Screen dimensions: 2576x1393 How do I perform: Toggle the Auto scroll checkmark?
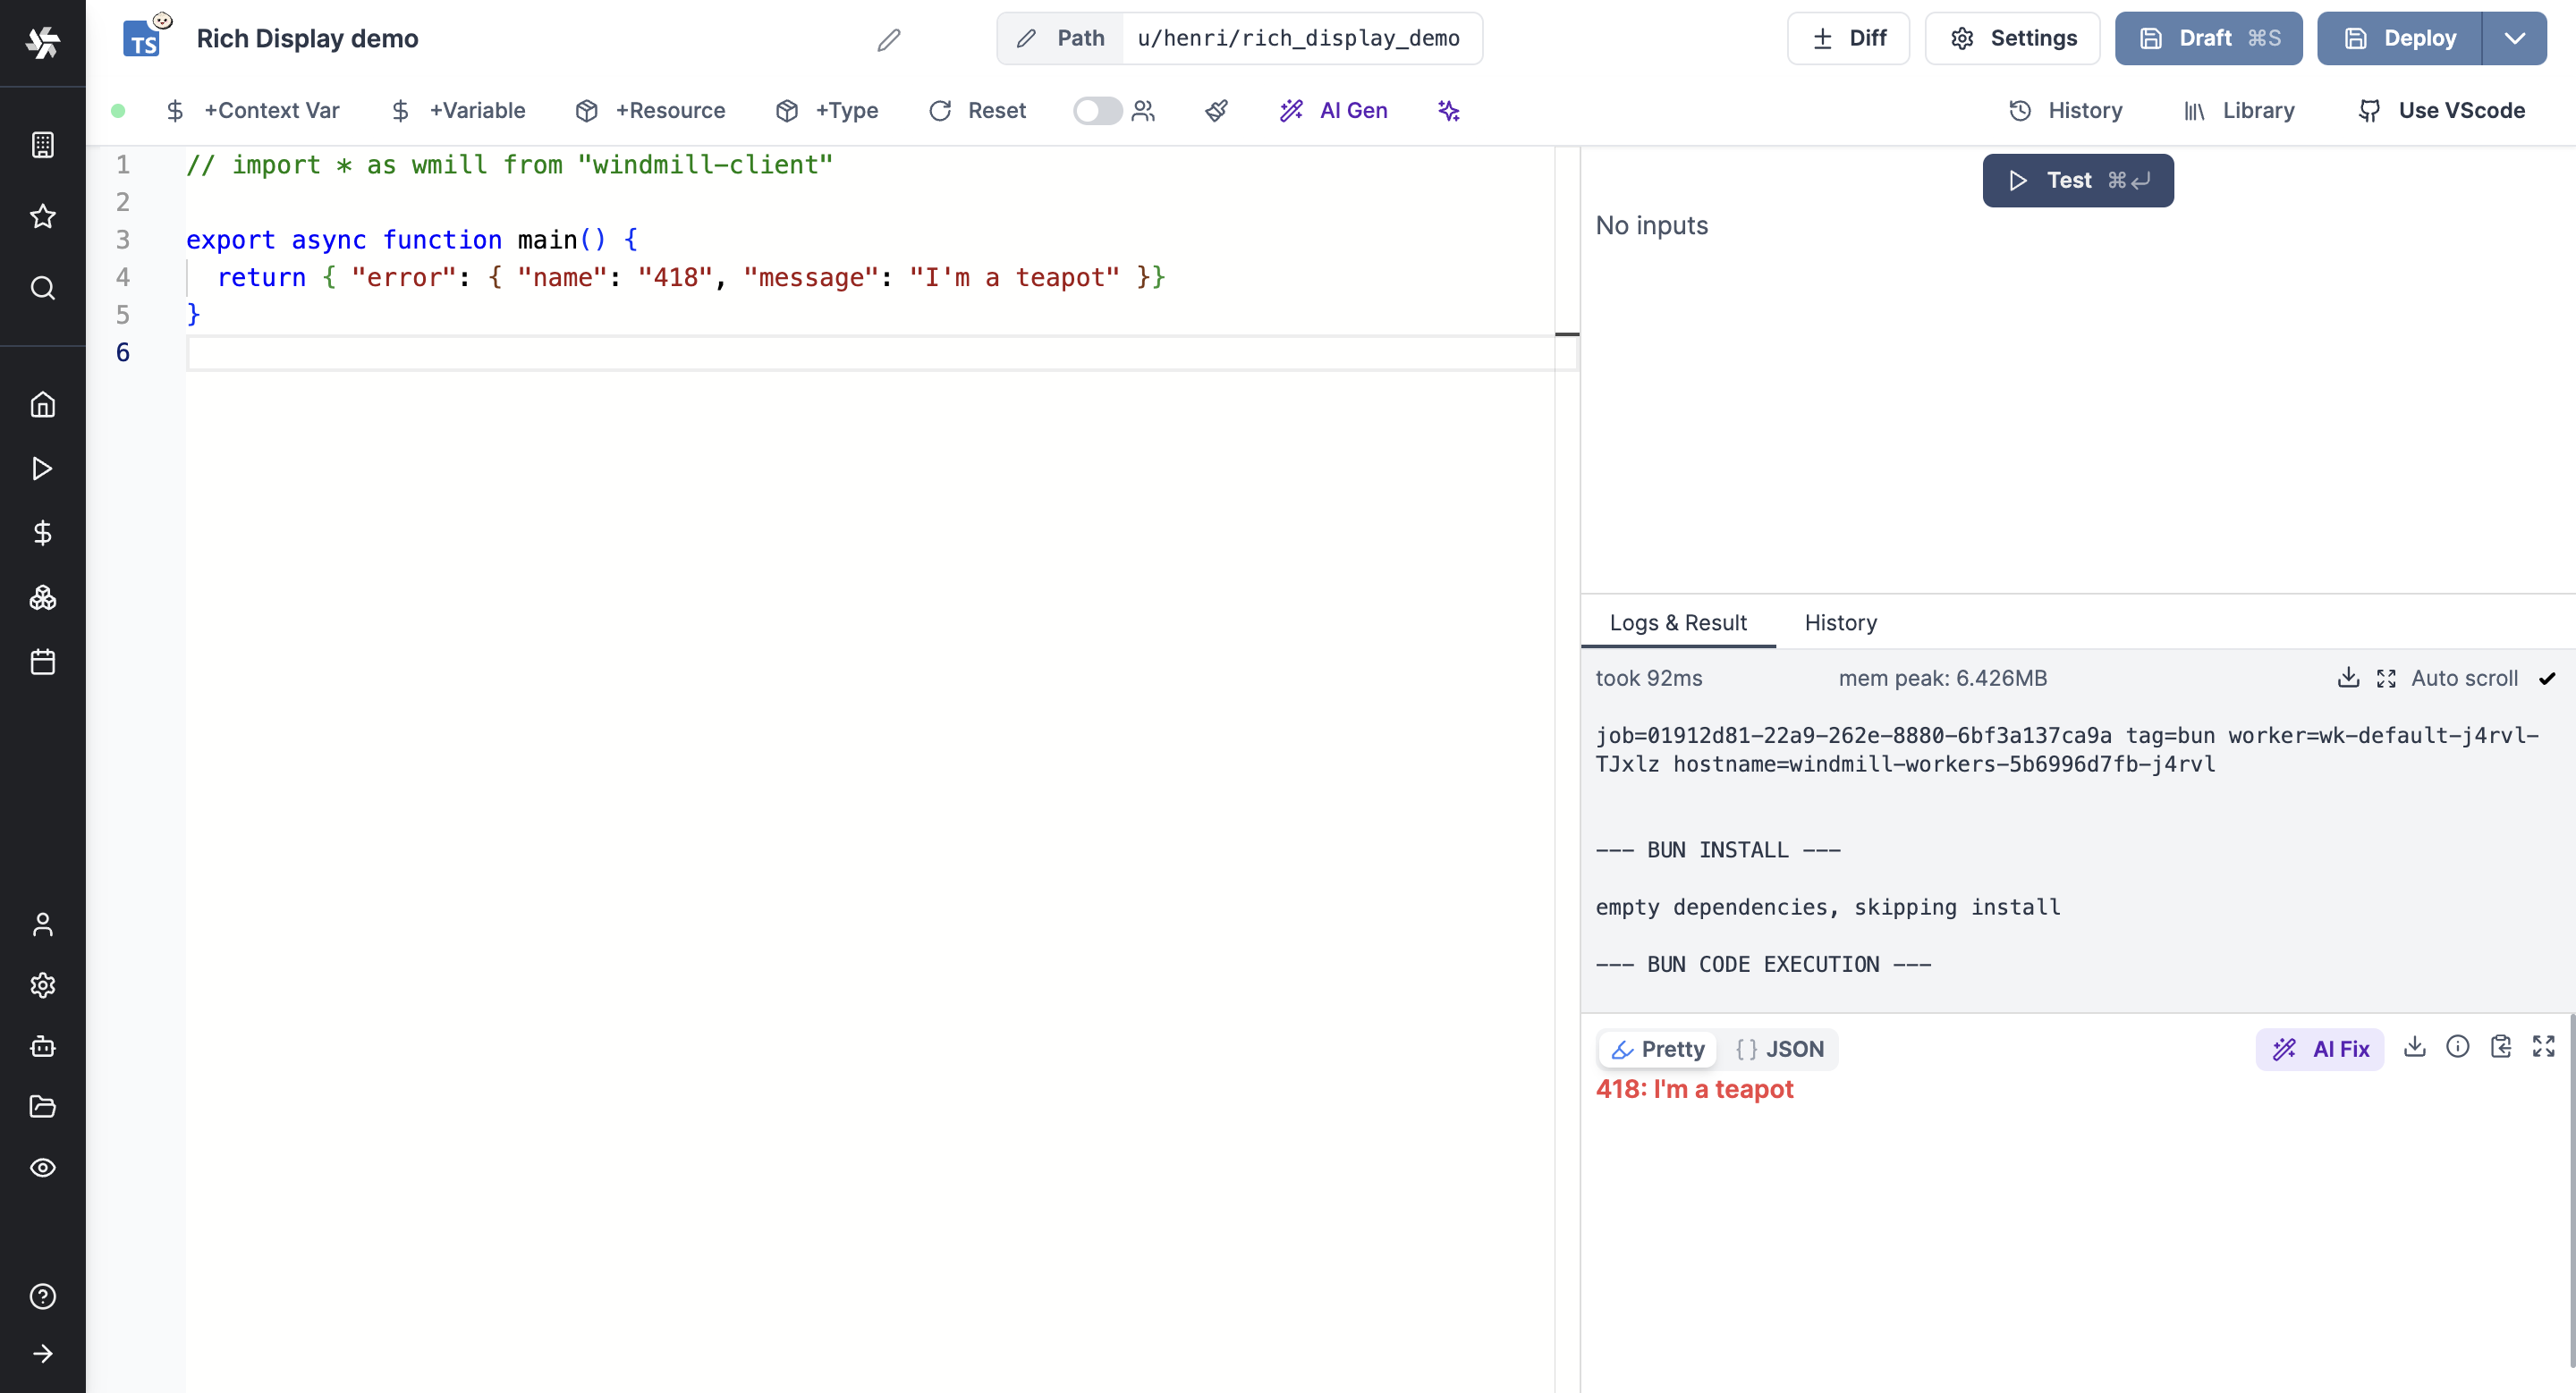2546,679
